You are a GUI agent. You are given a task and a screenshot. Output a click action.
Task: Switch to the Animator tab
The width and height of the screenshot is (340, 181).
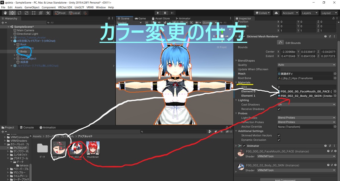[x=183, y=19]
